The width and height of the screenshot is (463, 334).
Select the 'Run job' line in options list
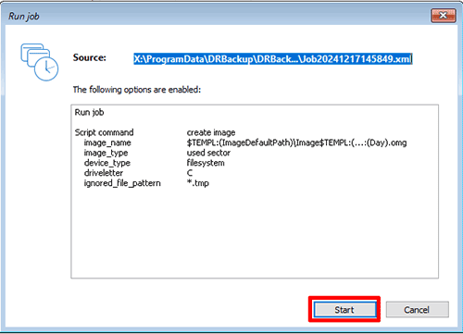click(x=89, y=112)
